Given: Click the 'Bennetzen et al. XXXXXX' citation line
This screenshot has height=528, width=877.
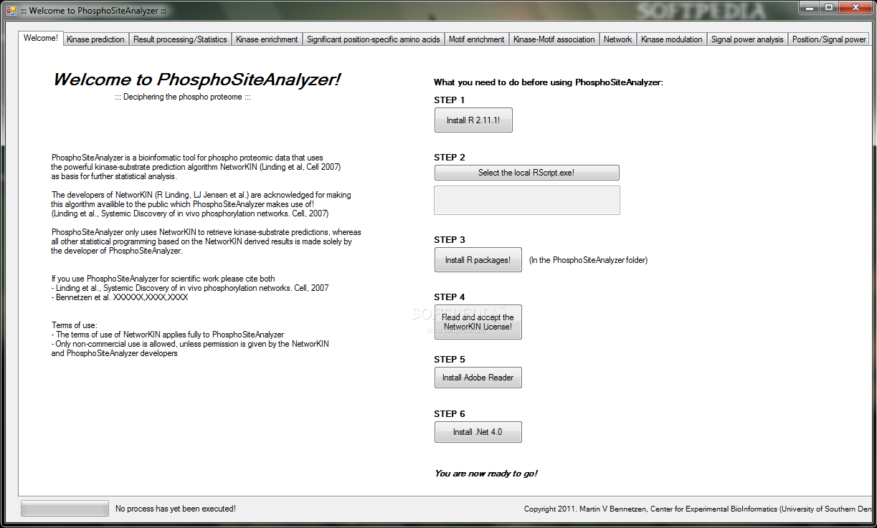Looking at the screenshot, I should 120,297.
